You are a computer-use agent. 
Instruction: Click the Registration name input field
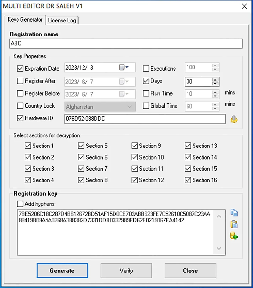126,44
